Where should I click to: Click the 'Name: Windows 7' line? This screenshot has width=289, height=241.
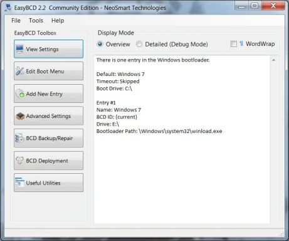(x=118, y=110)
